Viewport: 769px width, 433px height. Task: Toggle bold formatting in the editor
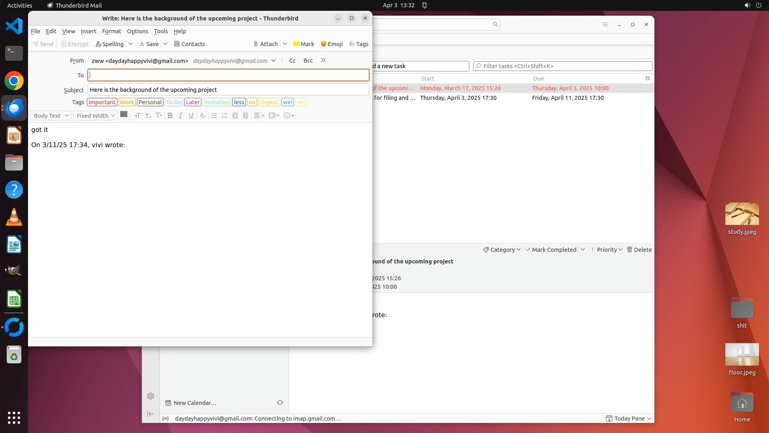[x=170, y=115]
